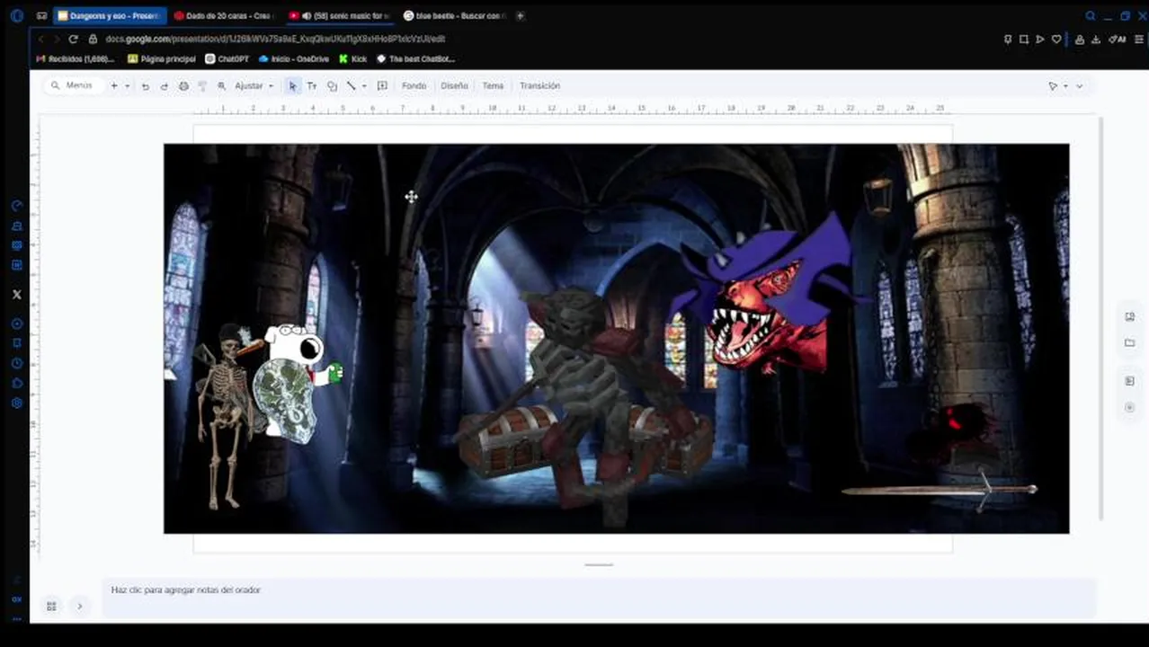Click the speaker notes field

pos(599,597)
